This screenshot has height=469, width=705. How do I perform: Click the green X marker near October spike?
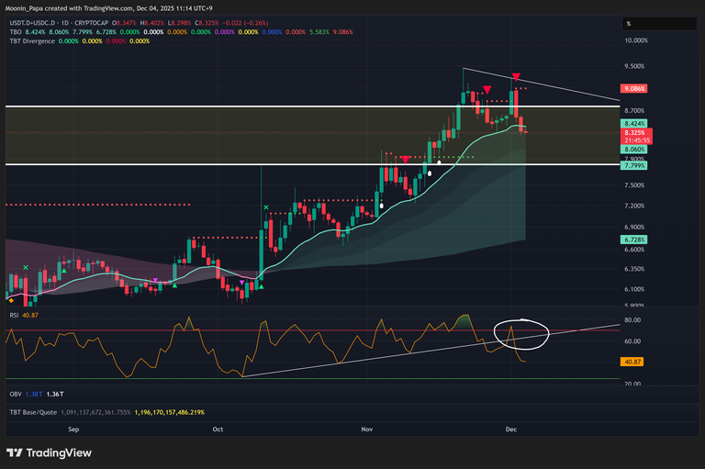click(267, 208)
